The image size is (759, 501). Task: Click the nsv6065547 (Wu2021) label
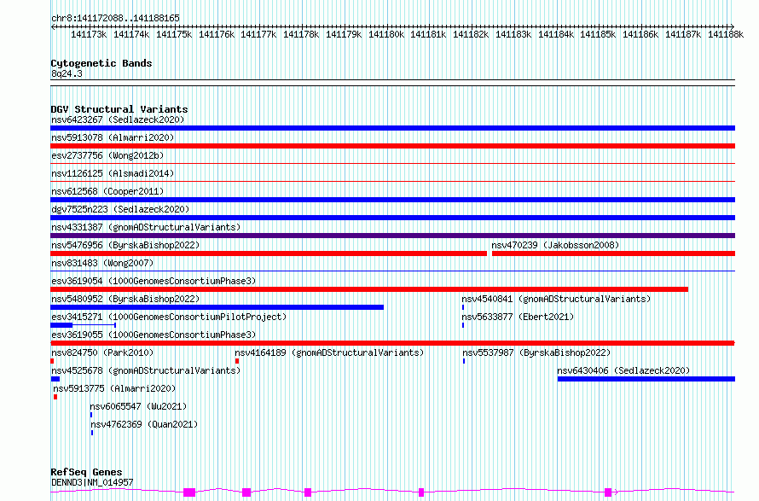[x=138, y=406]
